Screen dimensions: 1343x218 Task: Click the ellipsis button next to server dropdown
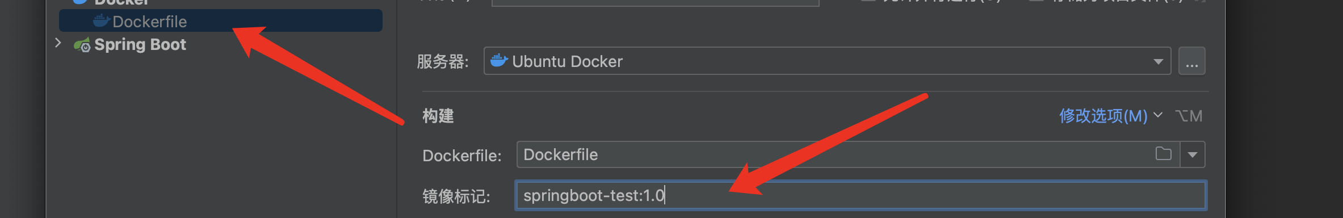[x=1191, y=61]
